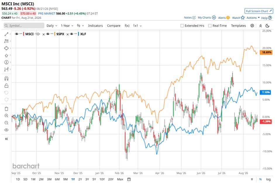Click the XLF blue color marker

coord(79,34)
